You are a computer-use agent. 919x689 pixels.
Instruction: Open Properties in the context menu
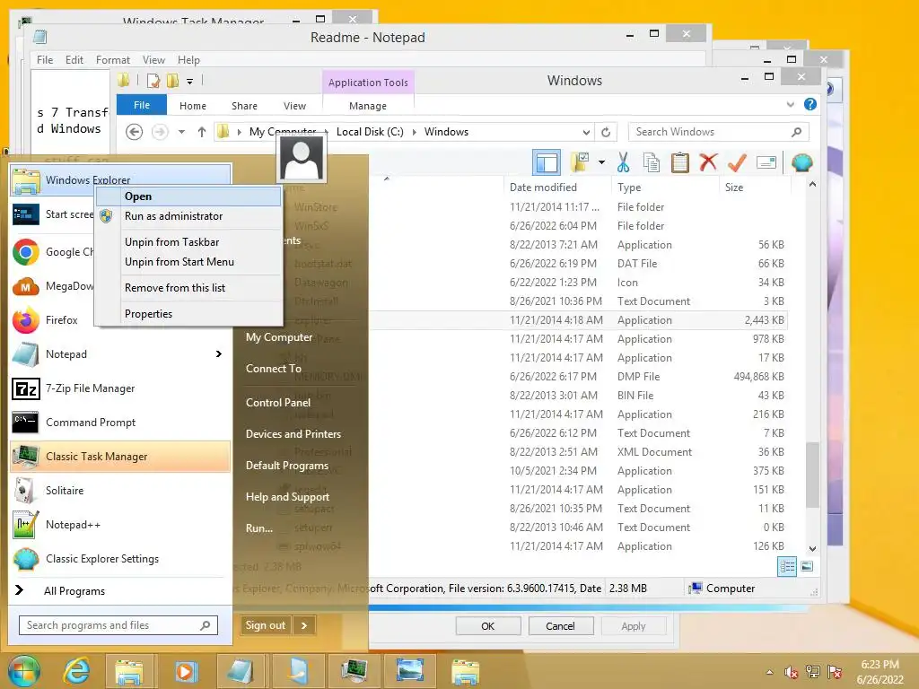tap(188, 313)
